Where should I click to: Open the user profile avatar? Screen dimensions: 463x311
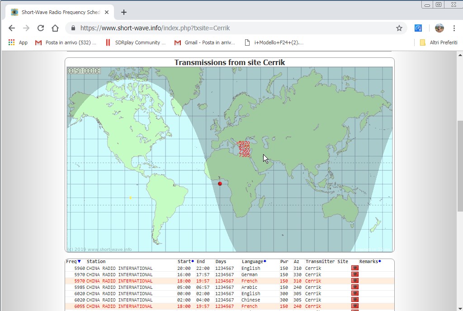[439, 28]
